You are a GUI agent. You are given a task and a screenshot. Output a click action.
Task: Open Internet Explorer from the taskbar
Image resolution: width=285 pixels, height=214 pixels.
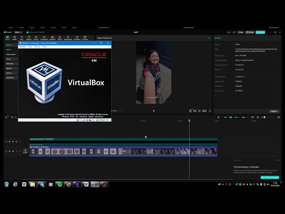(16, 184)
